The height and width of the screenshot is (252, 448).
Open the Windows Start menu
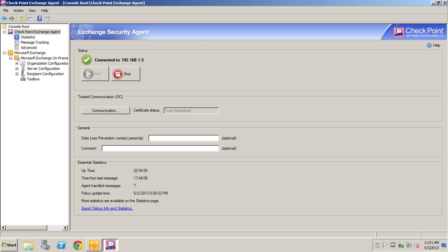[9, 245]
